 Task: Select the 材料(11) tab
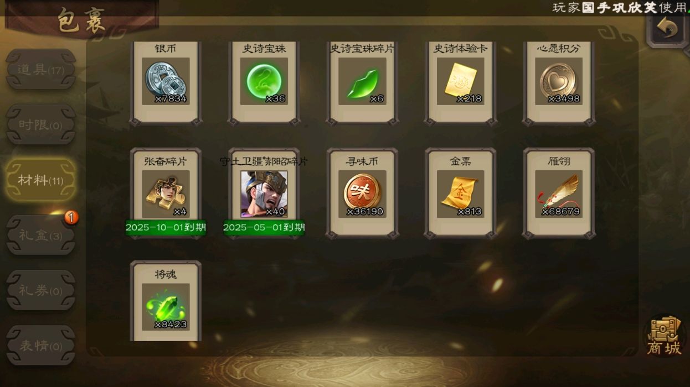point(40,180)
